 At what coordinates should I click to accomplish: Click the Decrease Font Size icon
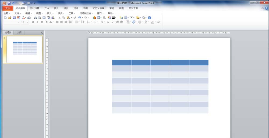(x=112, y=22)
